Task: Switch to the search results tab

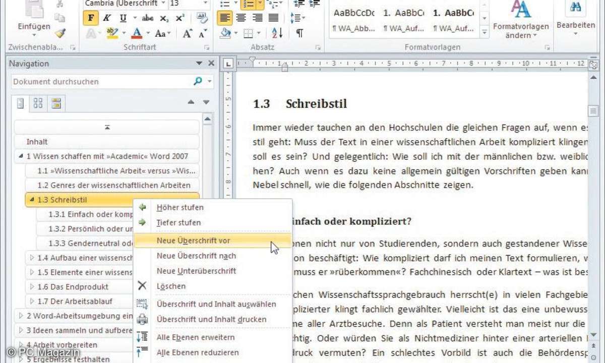Action: [x=56, y=104]
